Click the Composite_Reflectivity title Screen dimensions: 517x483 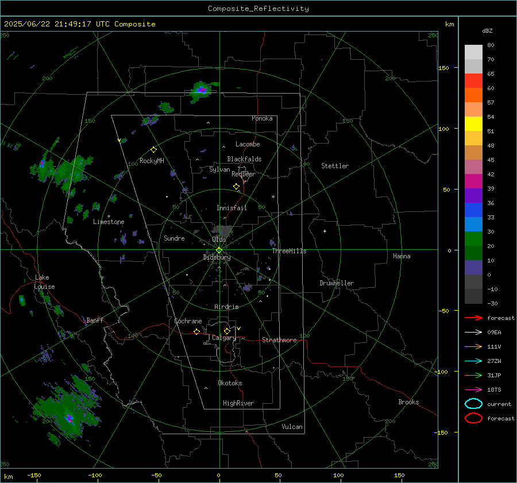(x=258, y=9)
